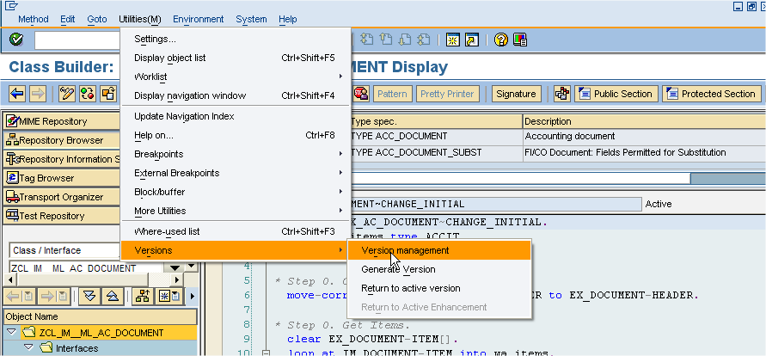The image size is (766, 356).
Task: Collapse the ZCL_IM__ML_AC_DOCUMENT tree node
Action: click(x=12, y=333)
